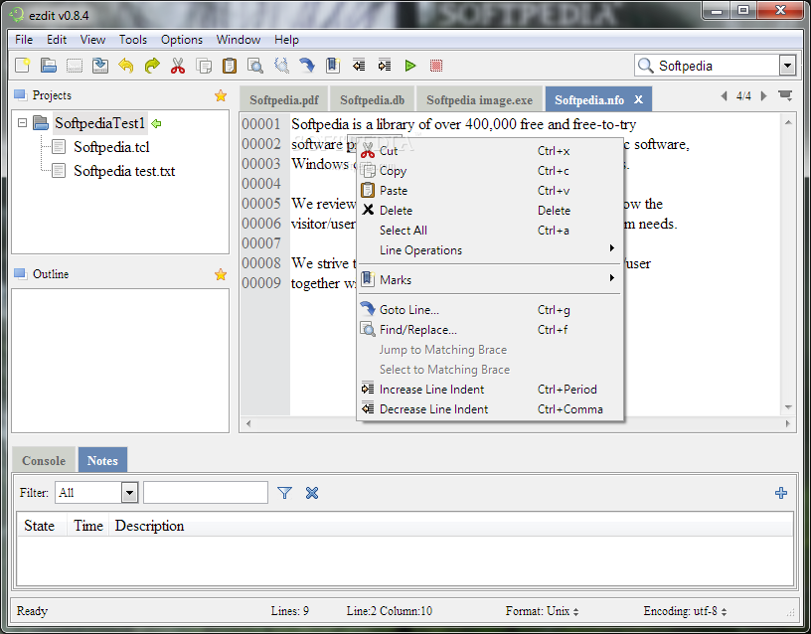
Task: Click the Goto line toolbar icon
Action: 307,66
